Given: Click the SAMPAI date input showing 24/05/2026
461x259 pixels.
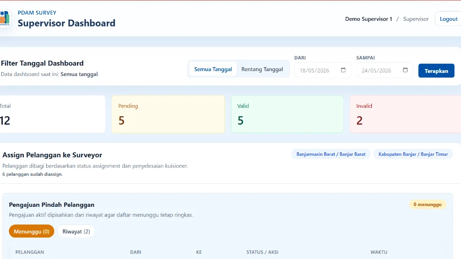Looking at the screenshot, I should pyautogui.click(x=385, y=70).
